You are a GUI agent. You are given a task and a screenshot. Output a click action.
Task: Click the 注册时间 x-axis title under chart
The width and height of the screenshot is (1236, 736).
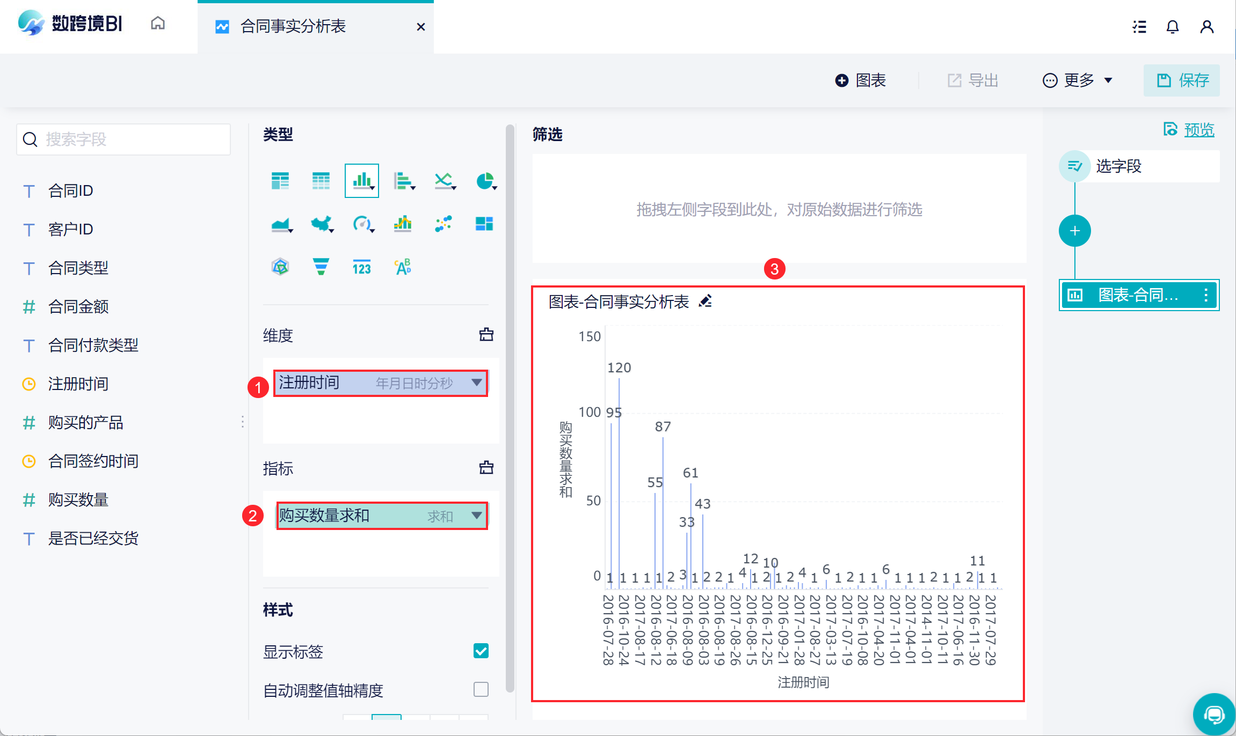803,682
